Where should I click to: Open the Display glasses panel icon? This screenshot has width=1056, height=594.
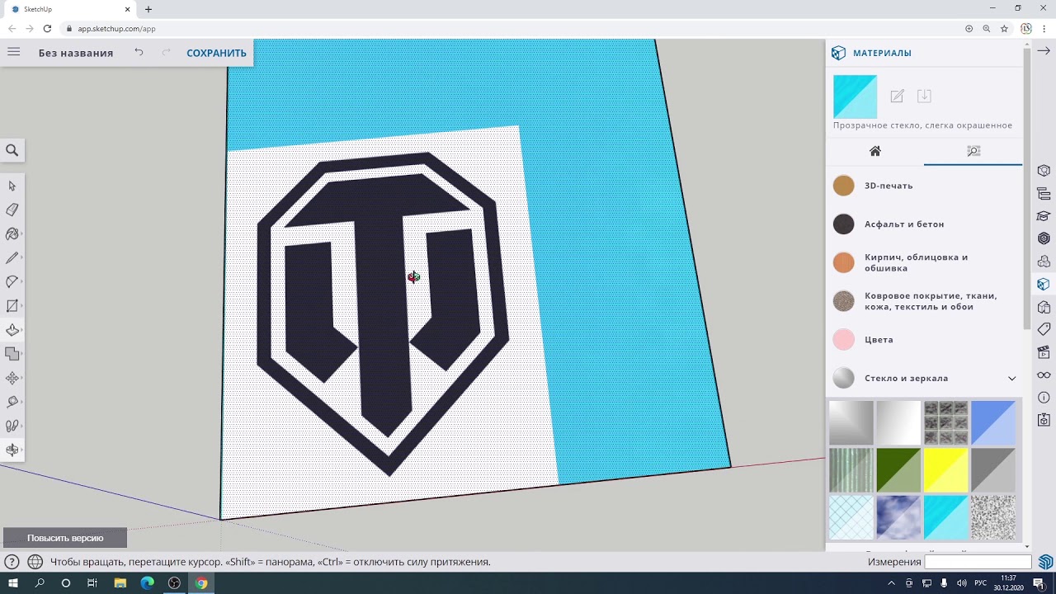pyautogui.click(x=1044, y=375)
